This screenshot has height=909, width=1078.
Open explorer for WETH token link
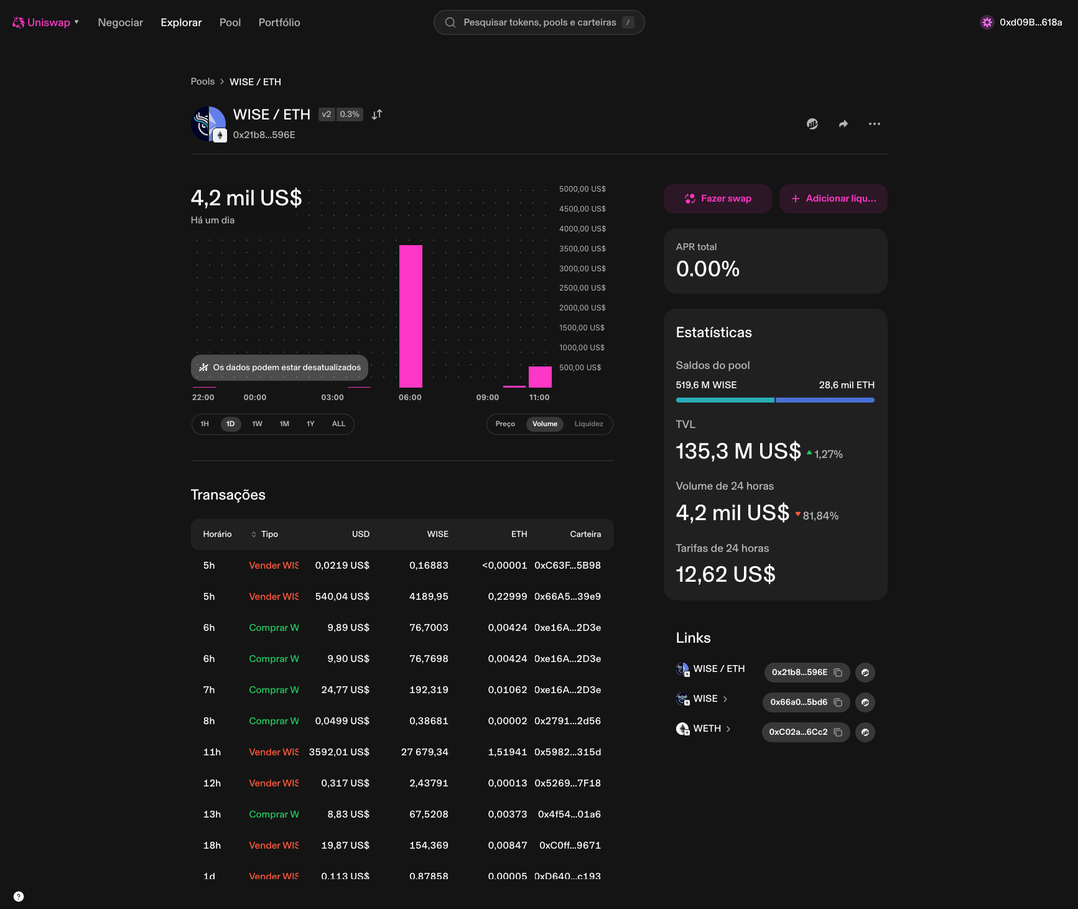(865, 732)
